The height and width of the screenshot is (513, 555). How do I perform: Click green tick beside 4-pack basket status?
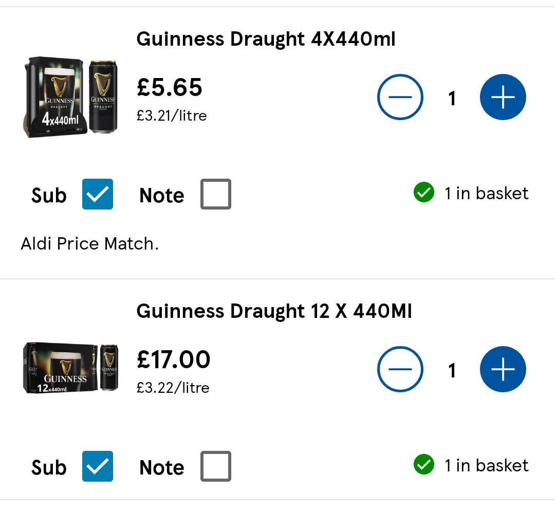pyautogui.click(x=423, y=193)
